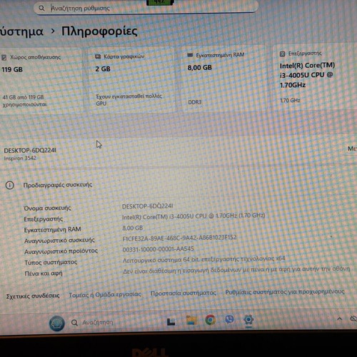Click the network status tray icon
The width and height of the screenshot is (357, 357).
tap(353, 318)
